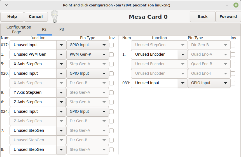Expand the GPIO Input pin type for 033

point(209,83)
